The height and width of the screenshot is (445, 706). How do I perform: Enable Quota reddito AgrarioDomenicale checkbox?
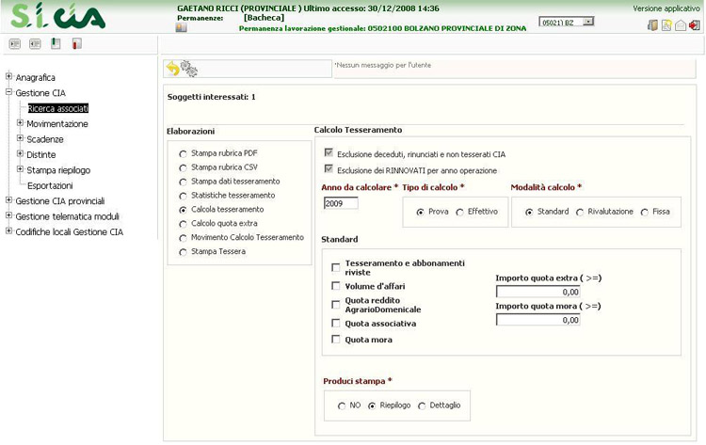coord(335,305)
